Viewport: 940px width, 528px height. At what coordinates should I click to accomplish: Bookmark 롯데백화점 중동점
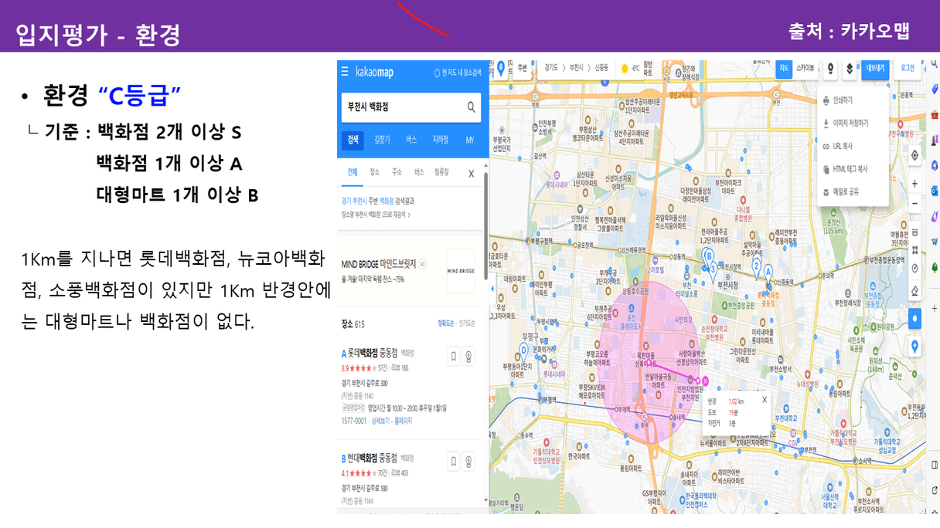(453, 356)
